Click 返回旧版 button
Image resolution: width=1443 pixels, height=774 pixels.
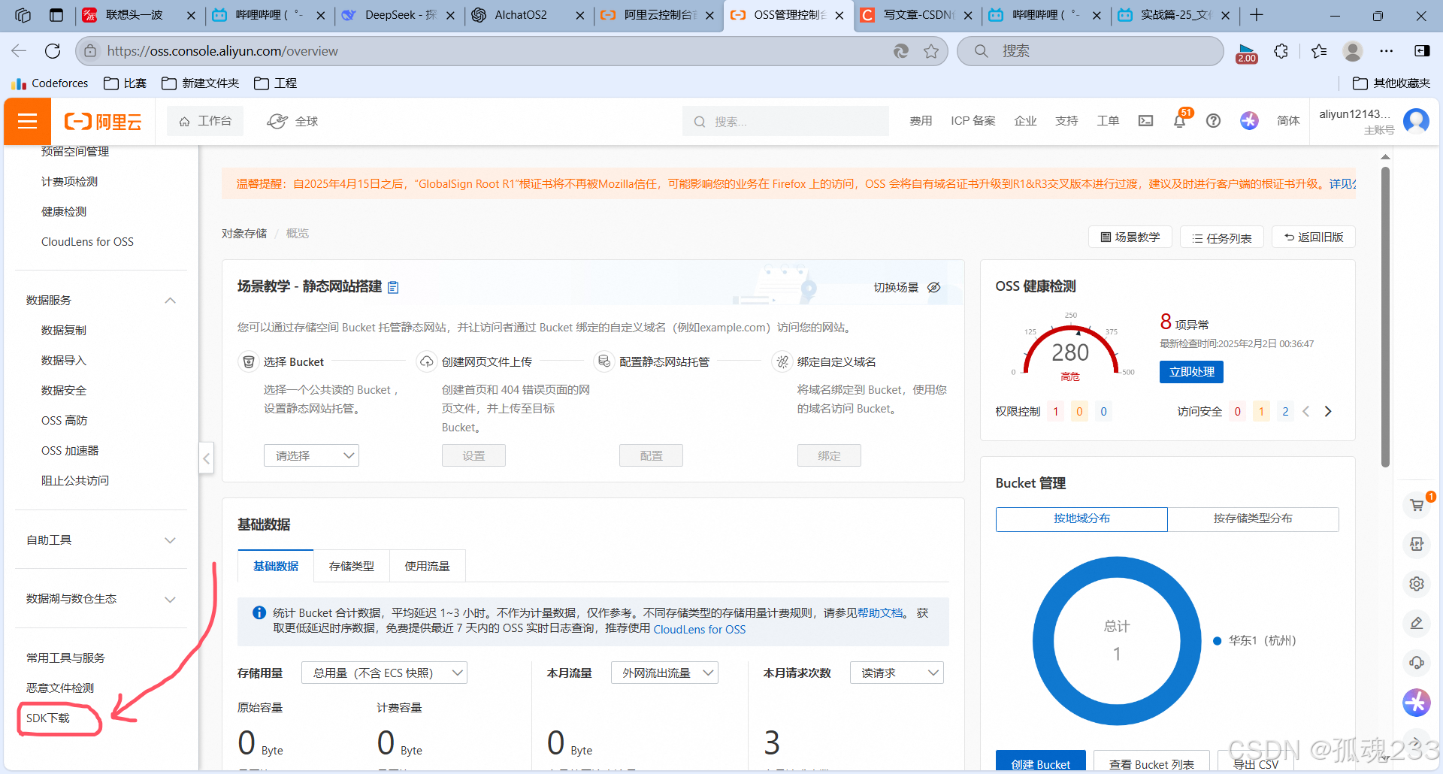(x=1313, y=237)
